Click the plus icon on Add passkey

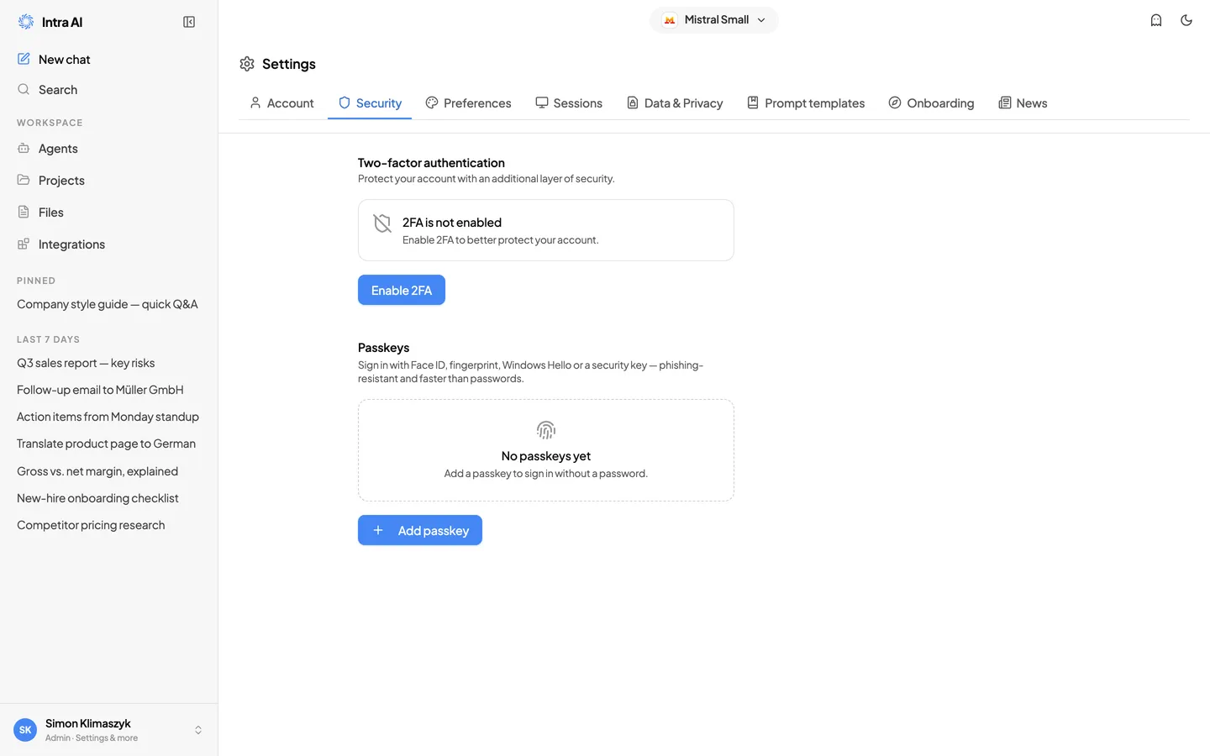(378, 530)
